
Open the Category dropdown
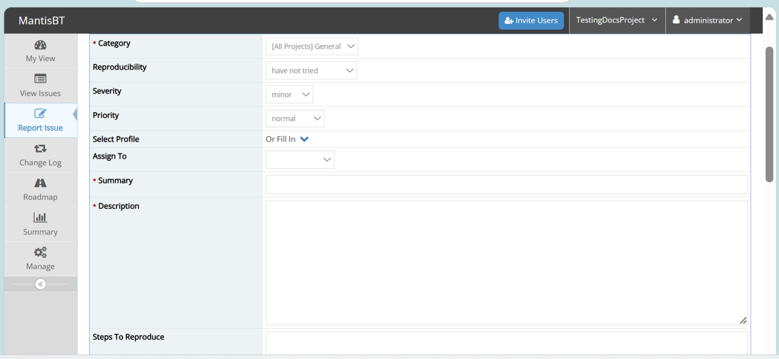[x=311, y=46]
